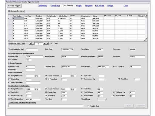This screenshot has width=155, height=116.
Task: Switch to the Hydrotest Results tab
Action: click(16, 11)
